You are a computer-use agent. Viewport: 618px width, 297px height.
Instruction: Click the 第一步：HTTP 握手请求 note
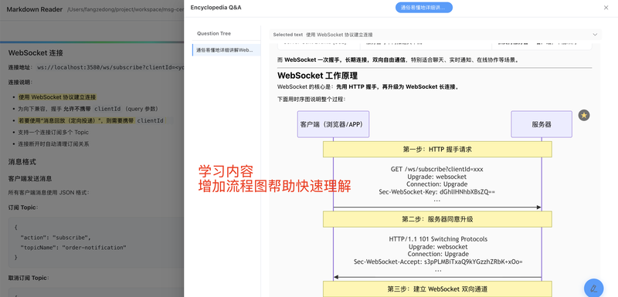point(437,150)
